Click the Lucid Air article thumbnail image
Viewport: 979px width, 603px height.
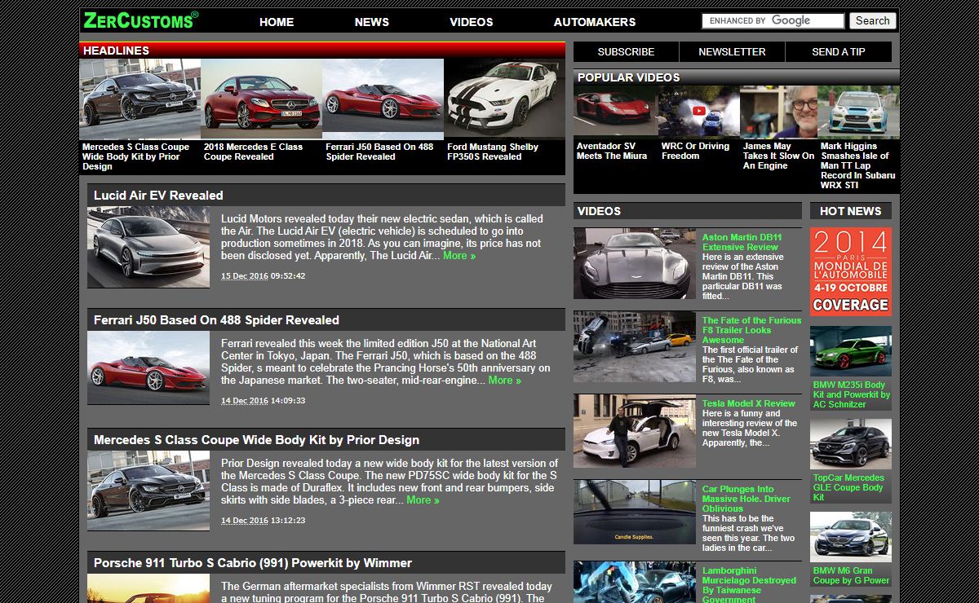148,247
